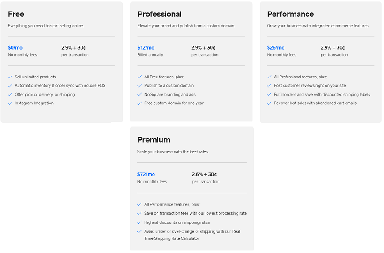Click the $26/mo price

[x=276, y=48]
